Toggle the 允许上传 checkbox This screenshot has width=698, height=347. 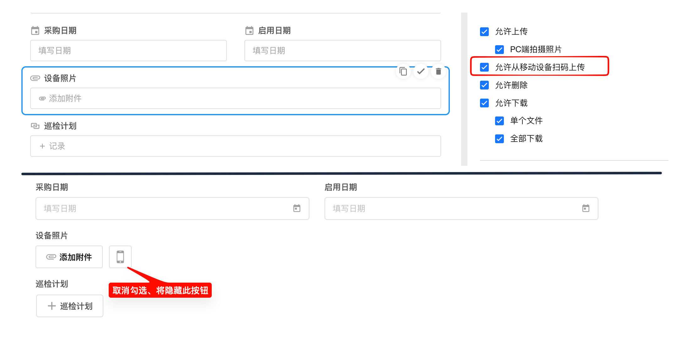tap(484, 32)
